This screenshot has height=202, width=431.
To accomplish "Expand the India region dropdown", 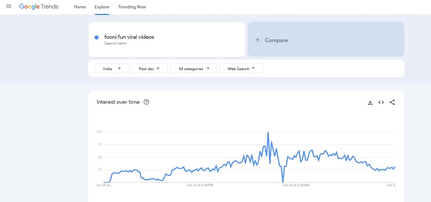I will tap(112, 69).
